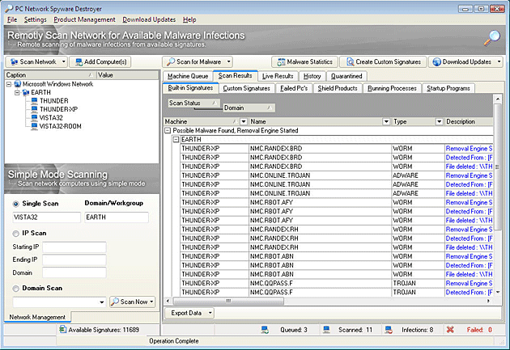510x350 pixels.
Task: Click the red Failed X status icon
Action: pyautogui.click(x=450, y=330)
